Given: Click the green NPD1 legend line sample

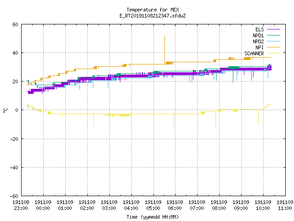Looking at the screenshot, I should pos(273,35).
